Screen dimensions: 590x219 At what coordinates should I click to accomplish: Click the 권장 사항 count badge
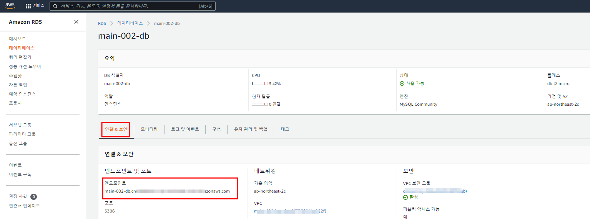click(33, 197)
